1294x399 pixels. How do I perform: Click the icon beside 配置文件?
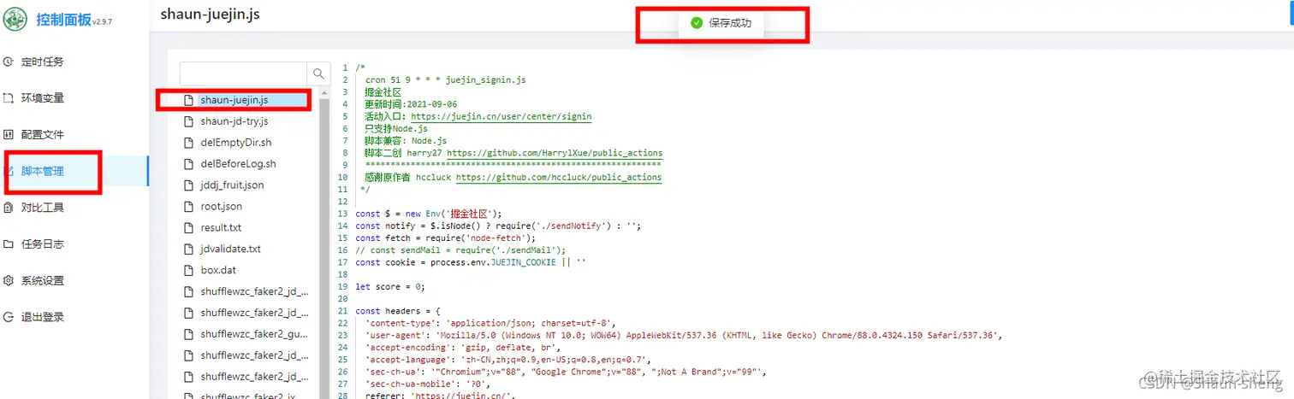[x=9, y=135]
